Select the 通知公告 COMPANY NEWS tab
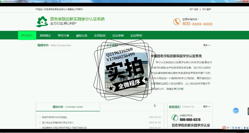This screenshot has height=133, width=249. point(68,107)
